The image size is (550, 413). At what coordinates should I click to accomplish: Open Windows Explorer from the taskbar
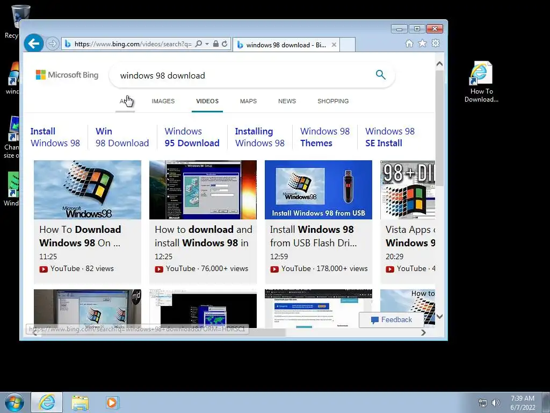[x=80, y=403]
